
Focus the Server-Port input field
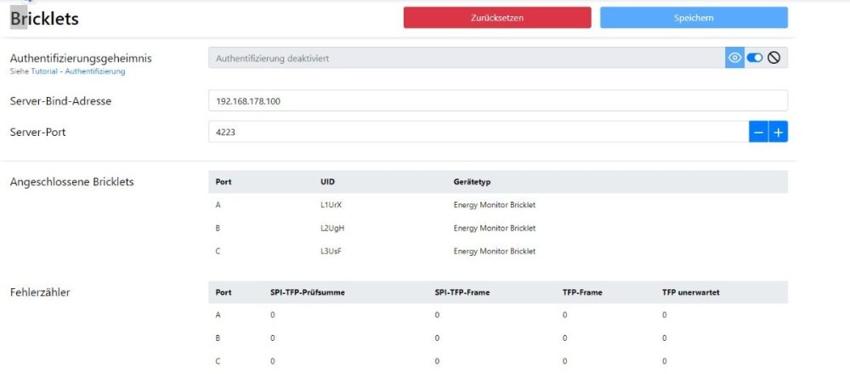(478, 132)
